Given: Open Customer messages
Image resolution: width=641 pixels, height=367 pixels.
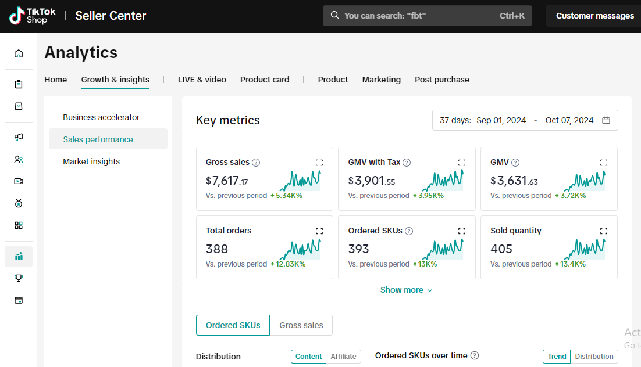Looking at the screenshot, I should pyautogui.click(x=594, y=16).
